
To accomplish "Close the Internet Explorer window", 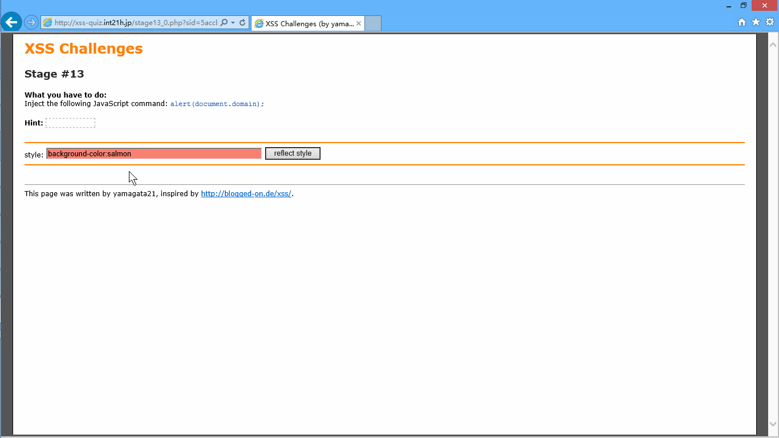I will pos(765,6).
